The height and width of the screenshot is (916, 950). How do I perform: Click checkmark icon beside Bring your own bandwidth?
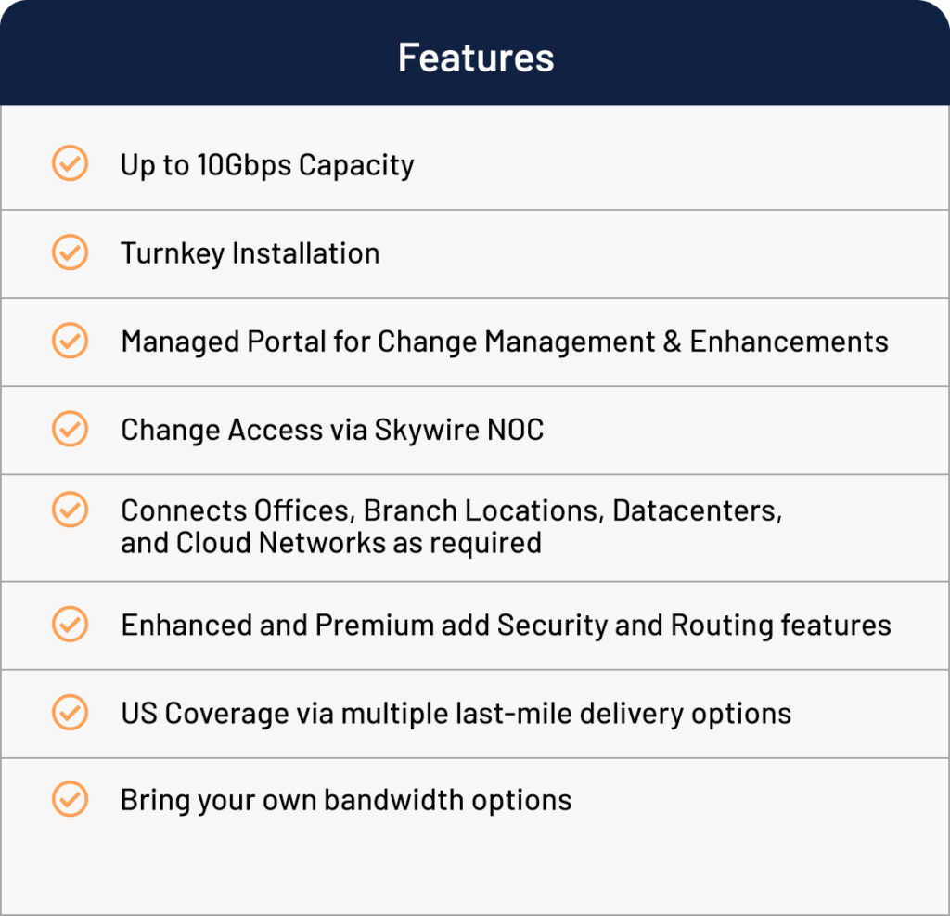[70, 799]
